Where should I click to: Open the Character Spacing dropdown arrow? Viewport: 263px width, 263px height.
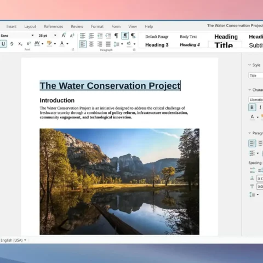(x=42, y=44)
